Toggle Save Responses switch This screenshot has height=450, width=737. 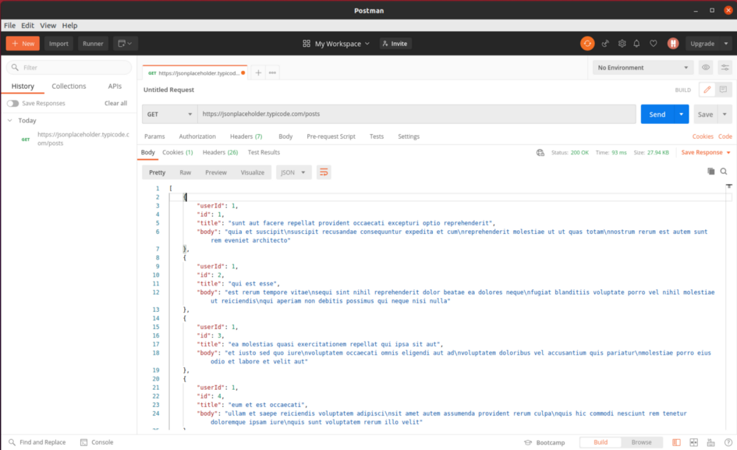12,103
